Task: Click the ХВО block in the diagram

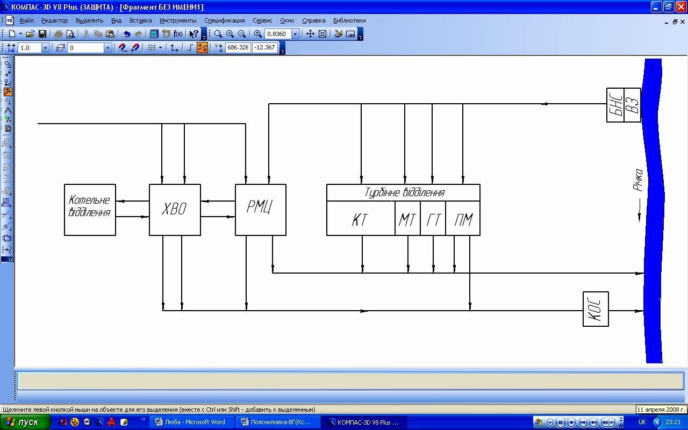Action: click(x=175, y=210)
